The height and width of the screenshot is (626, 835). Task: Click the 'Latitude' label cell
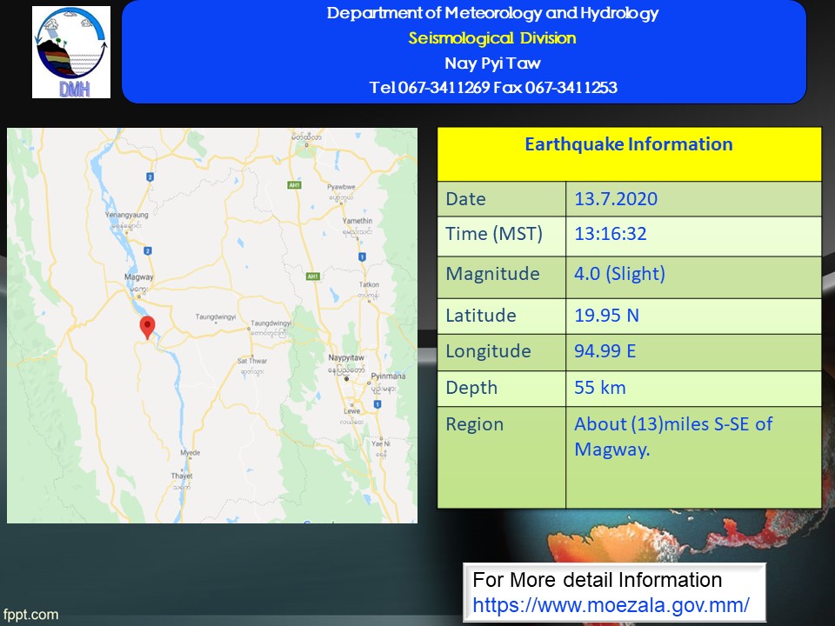(x=502, y=316)
